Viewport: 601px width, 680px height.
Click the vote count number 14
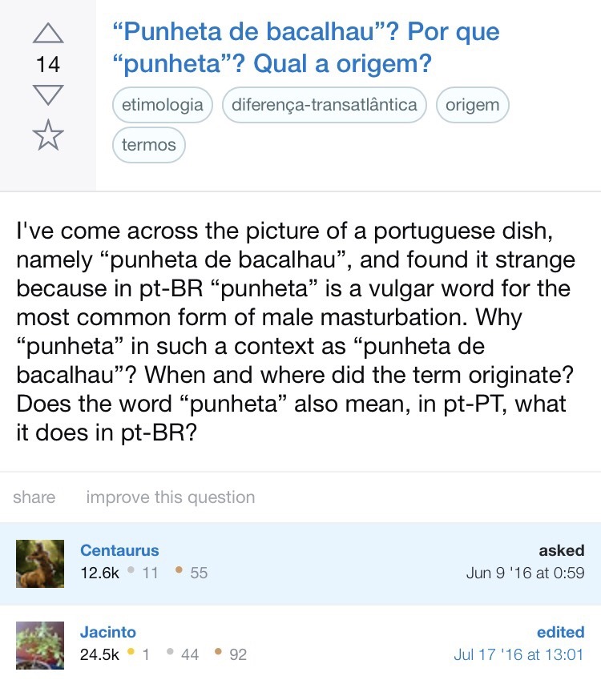48,64
